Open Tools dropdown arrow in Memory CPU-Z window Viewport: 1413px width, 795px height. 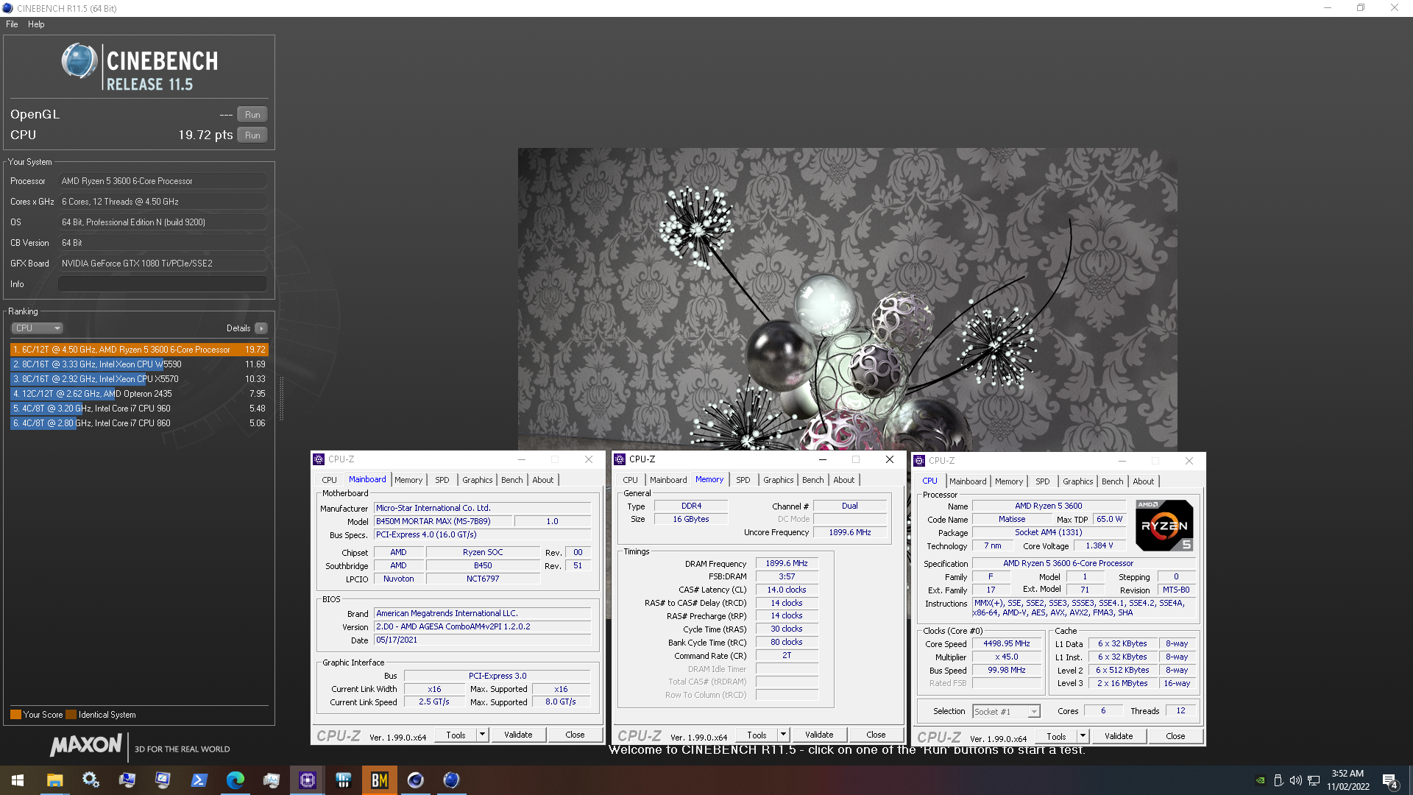coord(783,735)
